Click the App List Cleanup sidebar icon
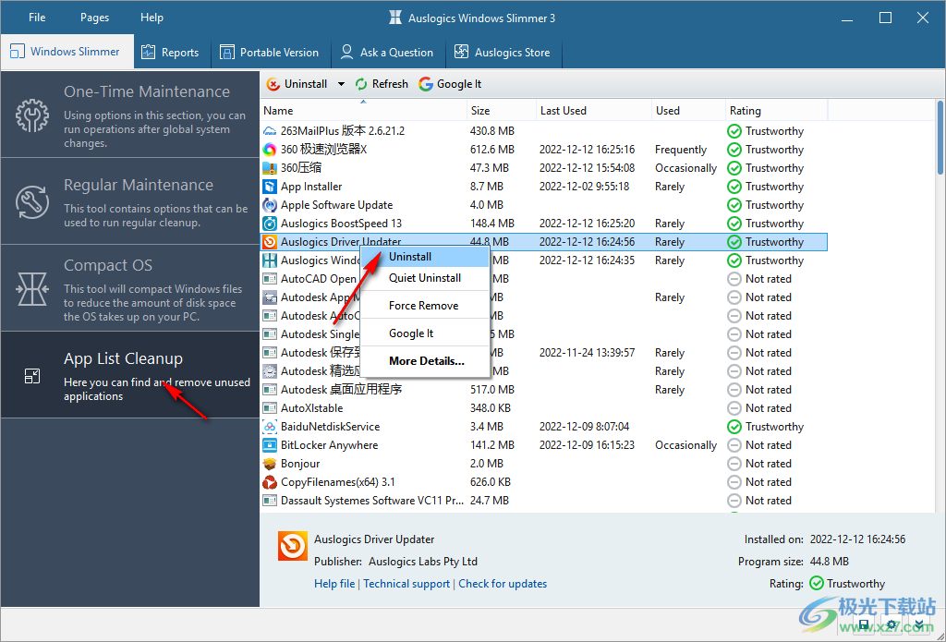946x642 pixels. (x=31, y=376)
